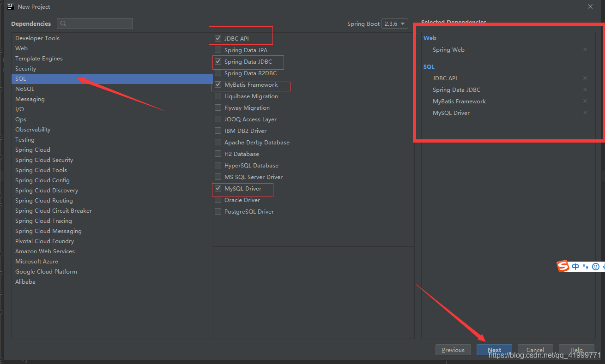Select the Spring Cloud category
This screenshot has width=605, height=364.
pyautogui.click(x=112, y=149)
